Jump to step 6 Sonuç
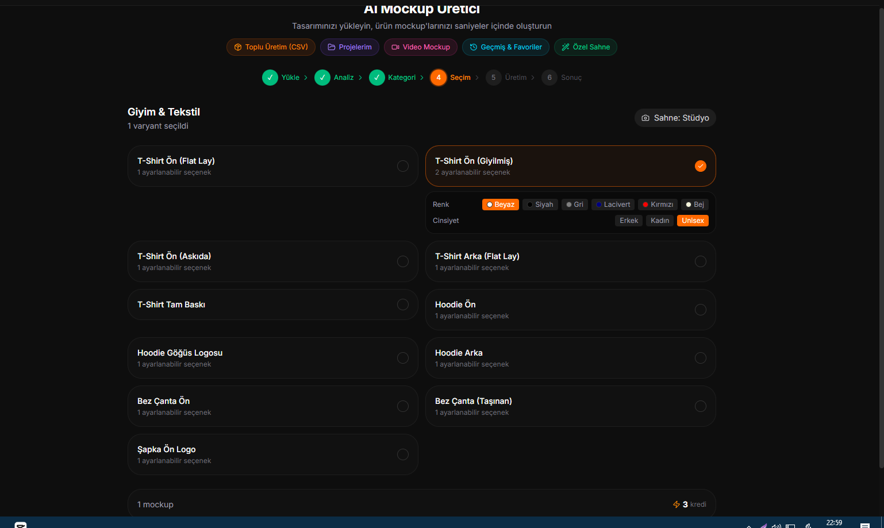884x528 pixels. pos(562,78)
